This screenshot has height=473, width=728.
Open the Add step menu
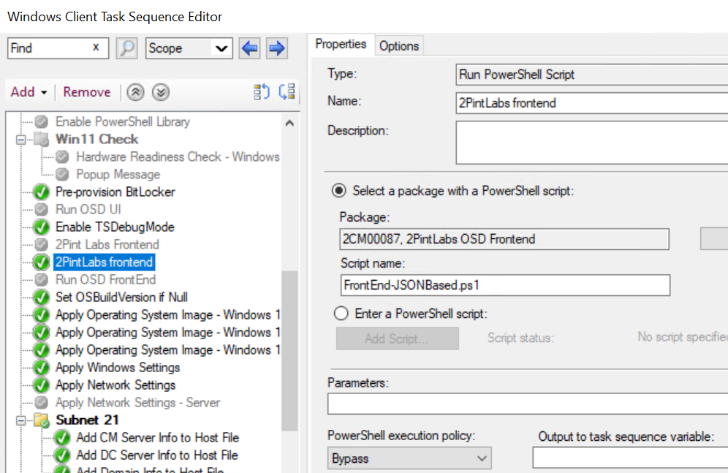(x=29, y=92)
